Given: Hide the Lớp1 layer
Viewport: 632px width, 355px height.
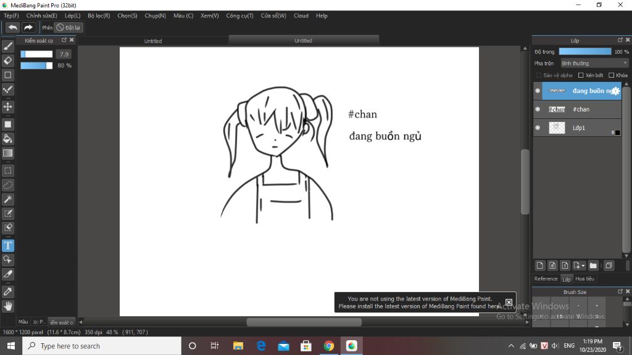Looking at the screenshot, I should (x=538, y=128).
